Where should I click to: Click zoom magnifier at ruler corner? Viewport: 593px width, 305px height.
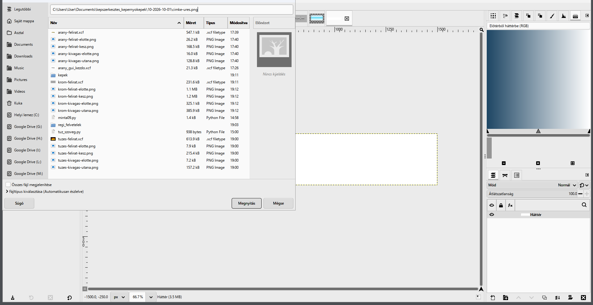pos(482,30)
